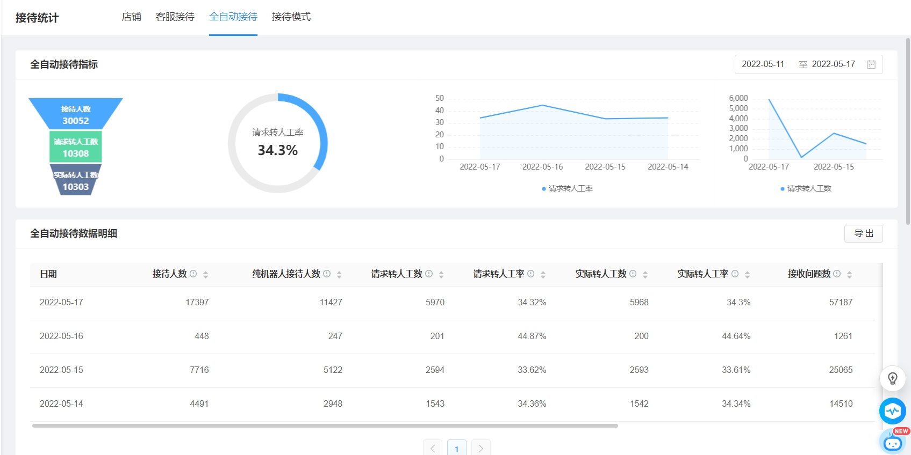Click the value 17397 in table
This screenshot has width=911, height=455.
pos(197,302)
